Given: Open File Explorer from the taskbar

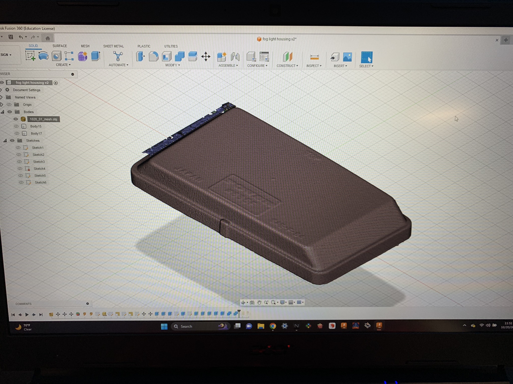Looking at the screenshot, I should tap(261, 326).
